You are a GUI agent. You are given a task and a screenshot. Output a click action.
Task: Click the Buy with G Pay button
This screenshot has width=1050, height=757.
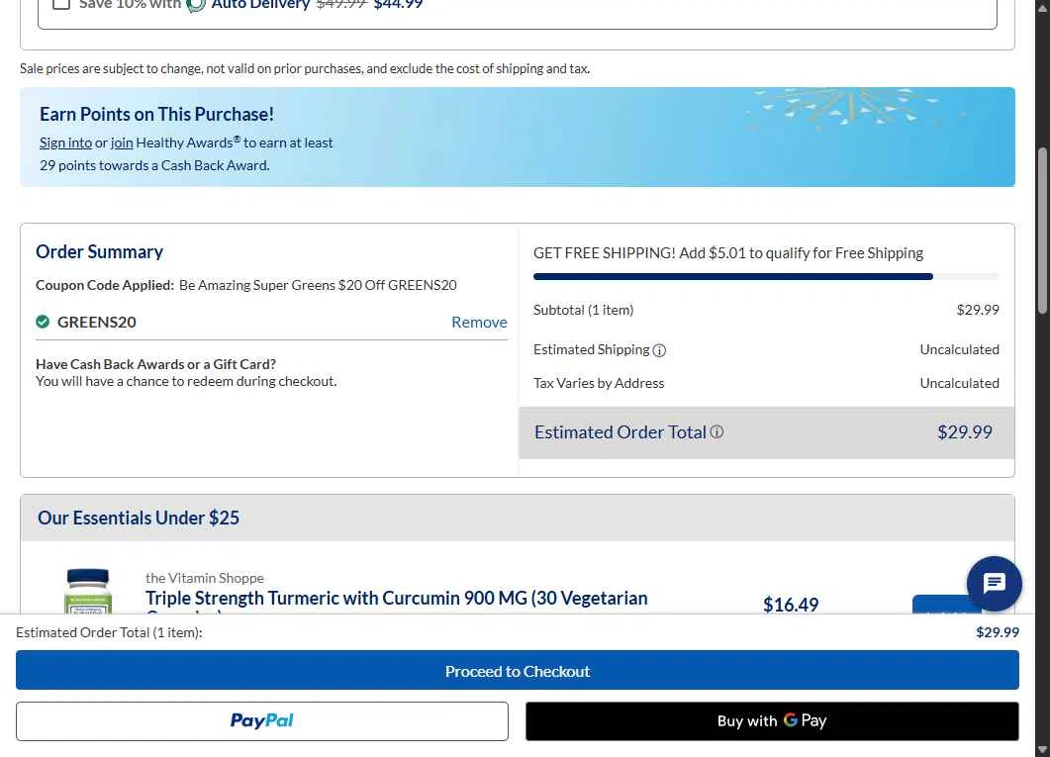(x=772, y=721)
